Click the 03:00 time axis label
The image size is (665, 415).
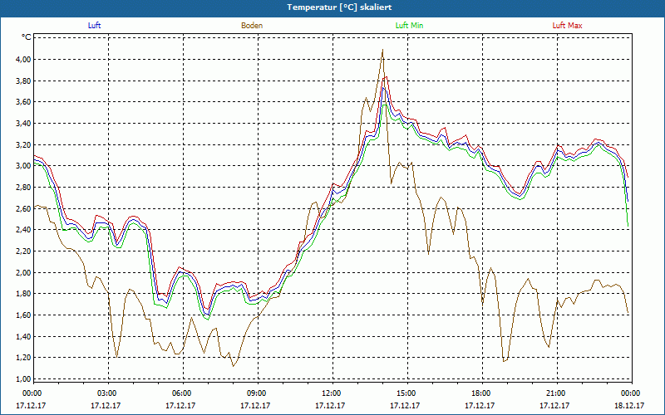(109, 393)
